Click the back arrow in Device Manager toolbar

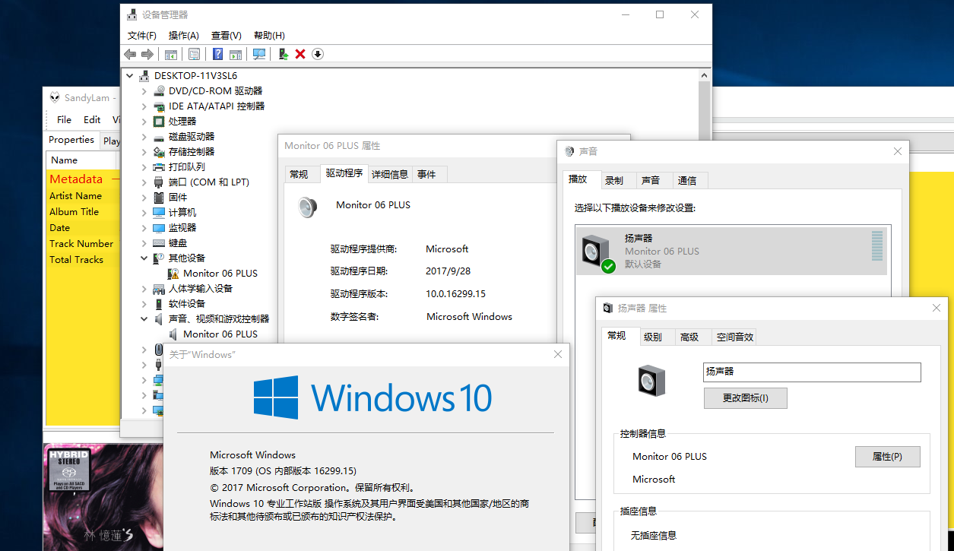(130, 54)
